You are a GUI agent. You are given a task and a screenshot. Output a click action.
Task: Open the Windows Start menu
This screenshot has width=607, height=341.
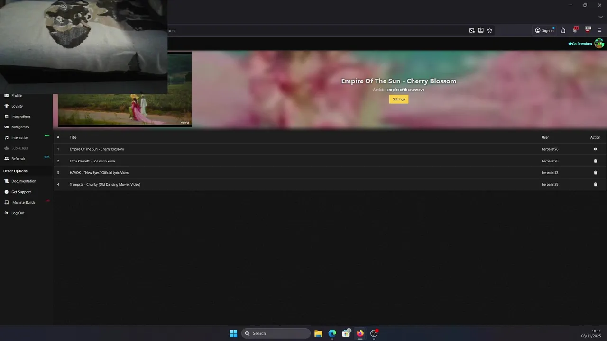point(233,333)
